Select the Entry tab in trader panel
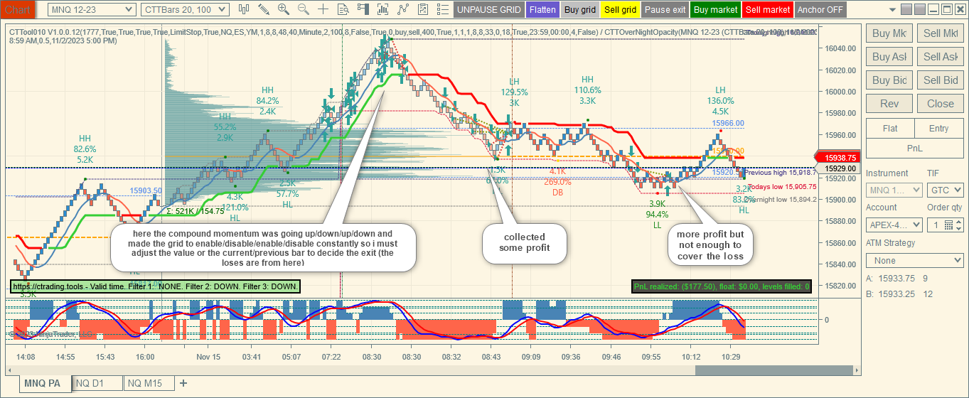969x398 pixels. click(939, 129)
